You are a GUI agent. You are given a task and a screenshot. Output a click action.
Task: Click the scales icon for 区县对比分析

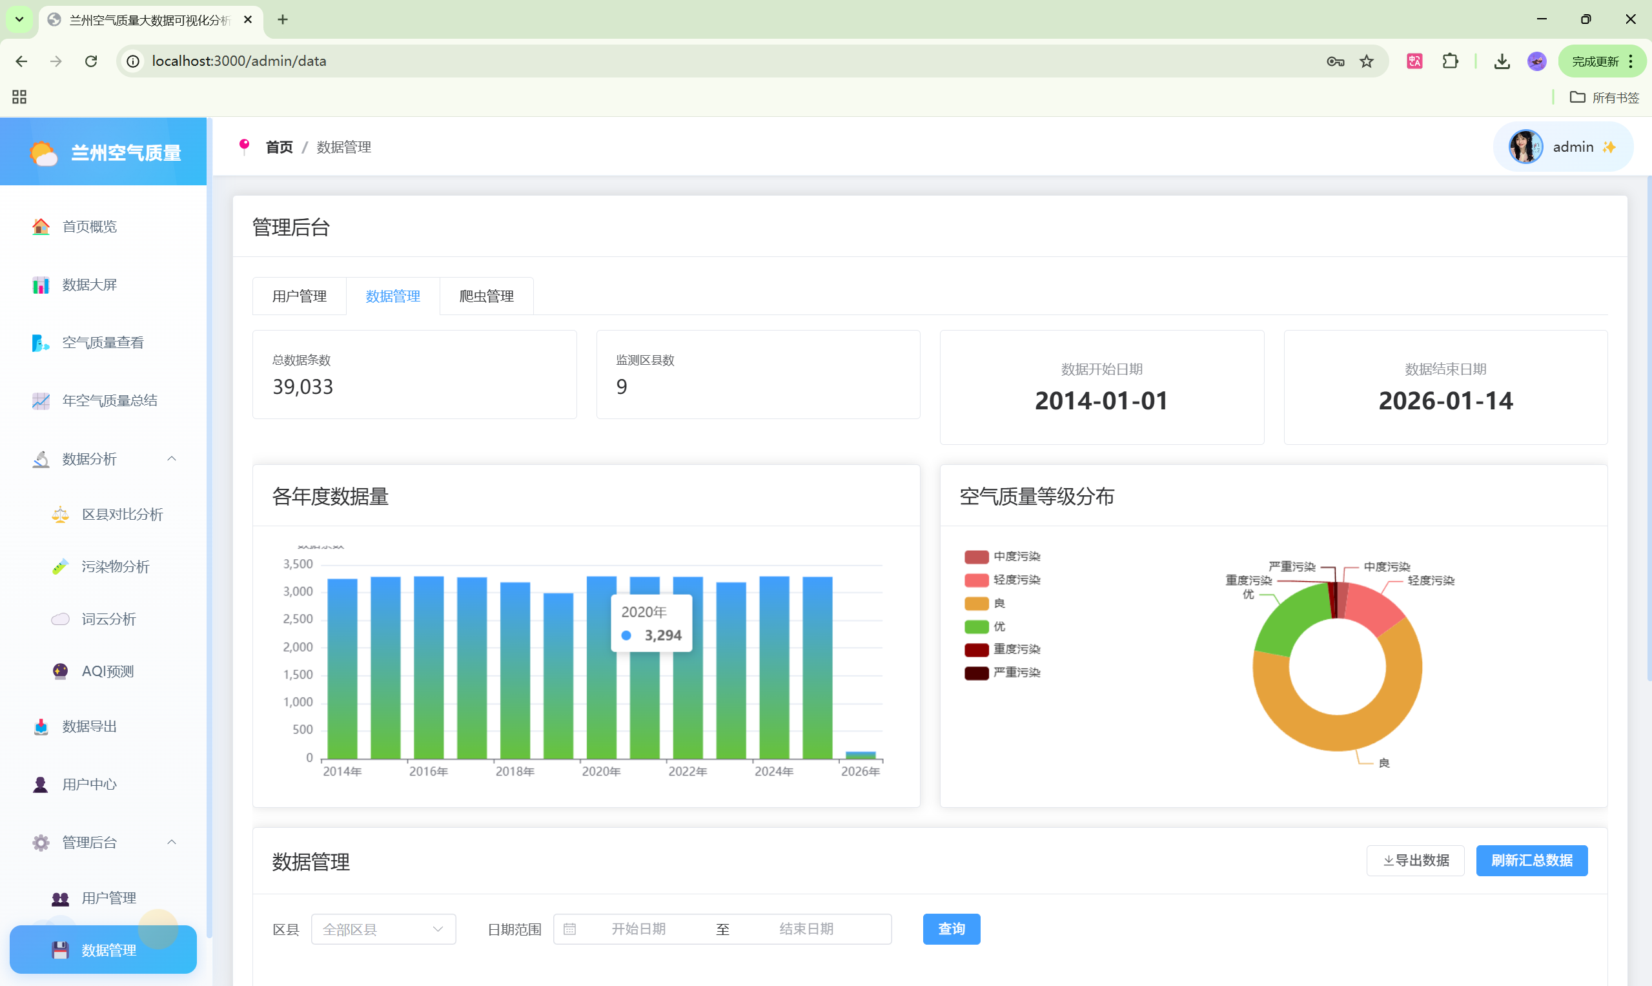[x=61, y=514]
